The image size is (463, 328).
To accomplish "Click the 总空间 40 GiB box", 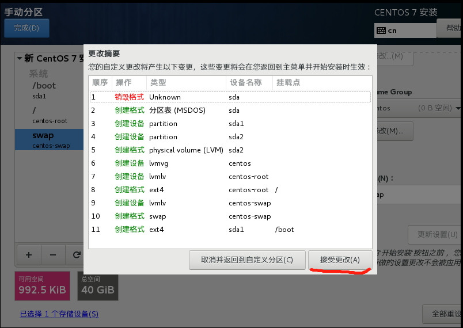I will click(x=98, y=286).
